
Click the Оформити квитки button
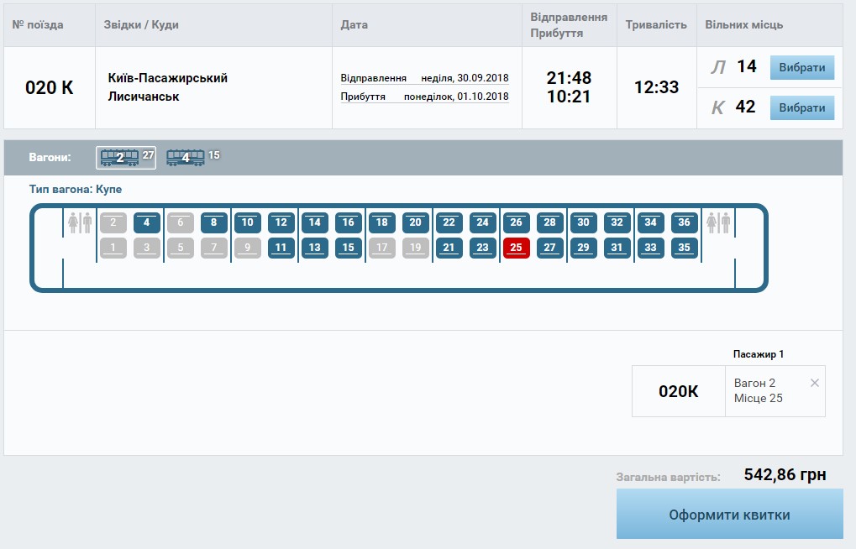[x=729, y=515]
